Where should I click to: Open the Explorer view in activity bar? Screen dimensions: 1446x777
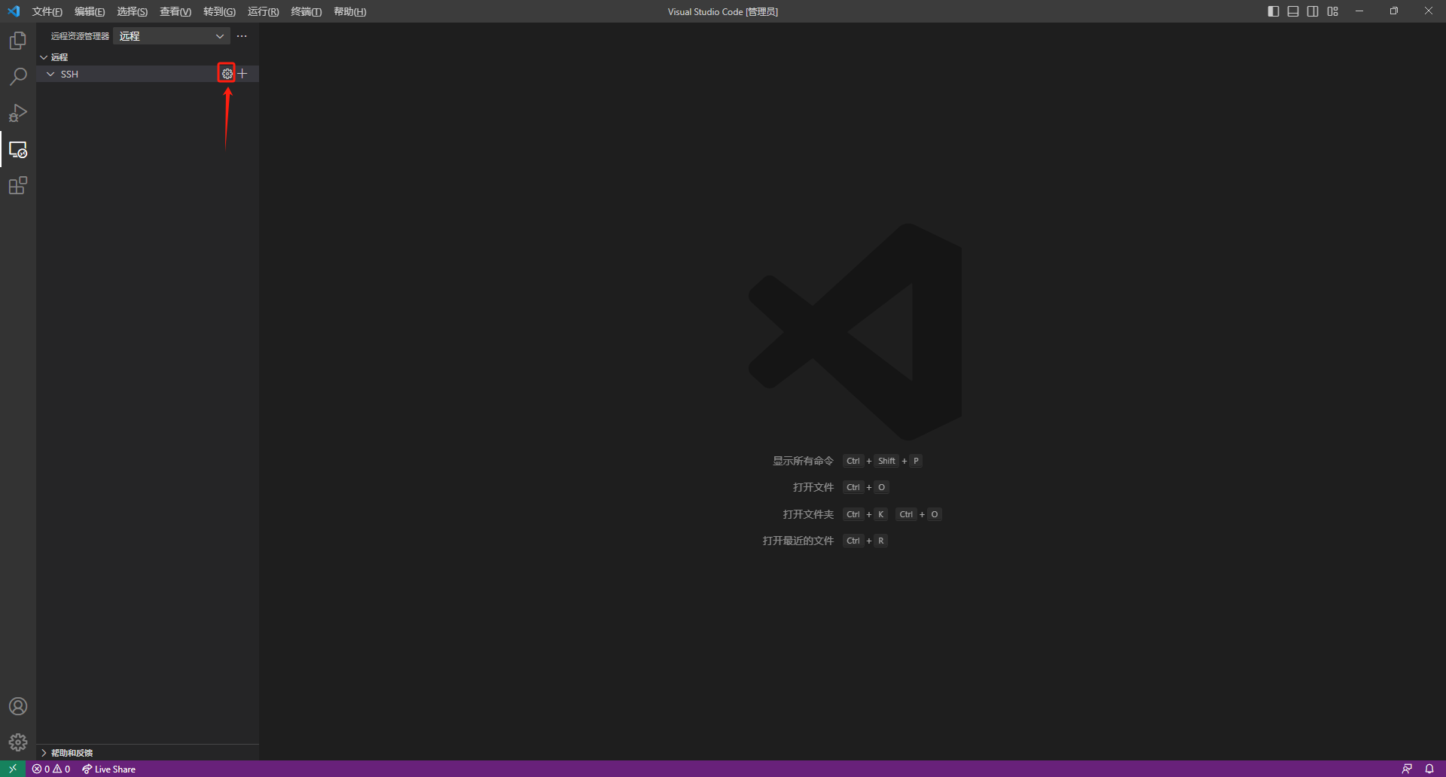(x=18, y=41)
